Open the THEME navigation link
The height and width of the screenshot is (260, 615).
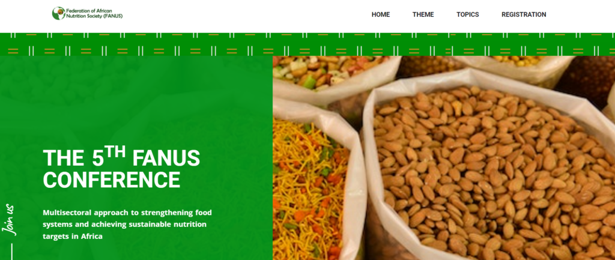point(423,14)
